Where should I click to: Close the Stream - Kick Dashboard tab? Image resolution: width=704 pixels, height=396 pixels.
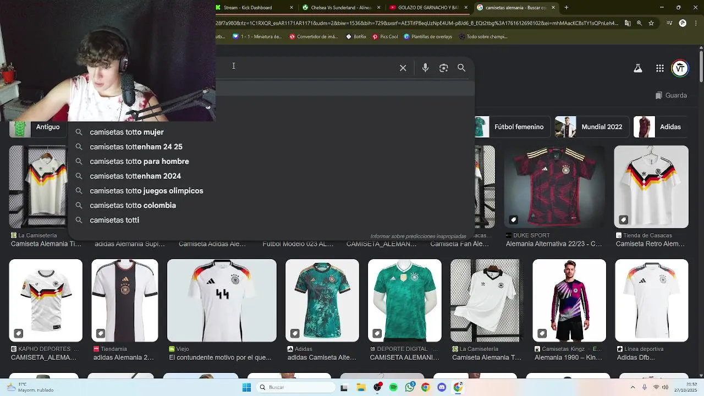291,8
